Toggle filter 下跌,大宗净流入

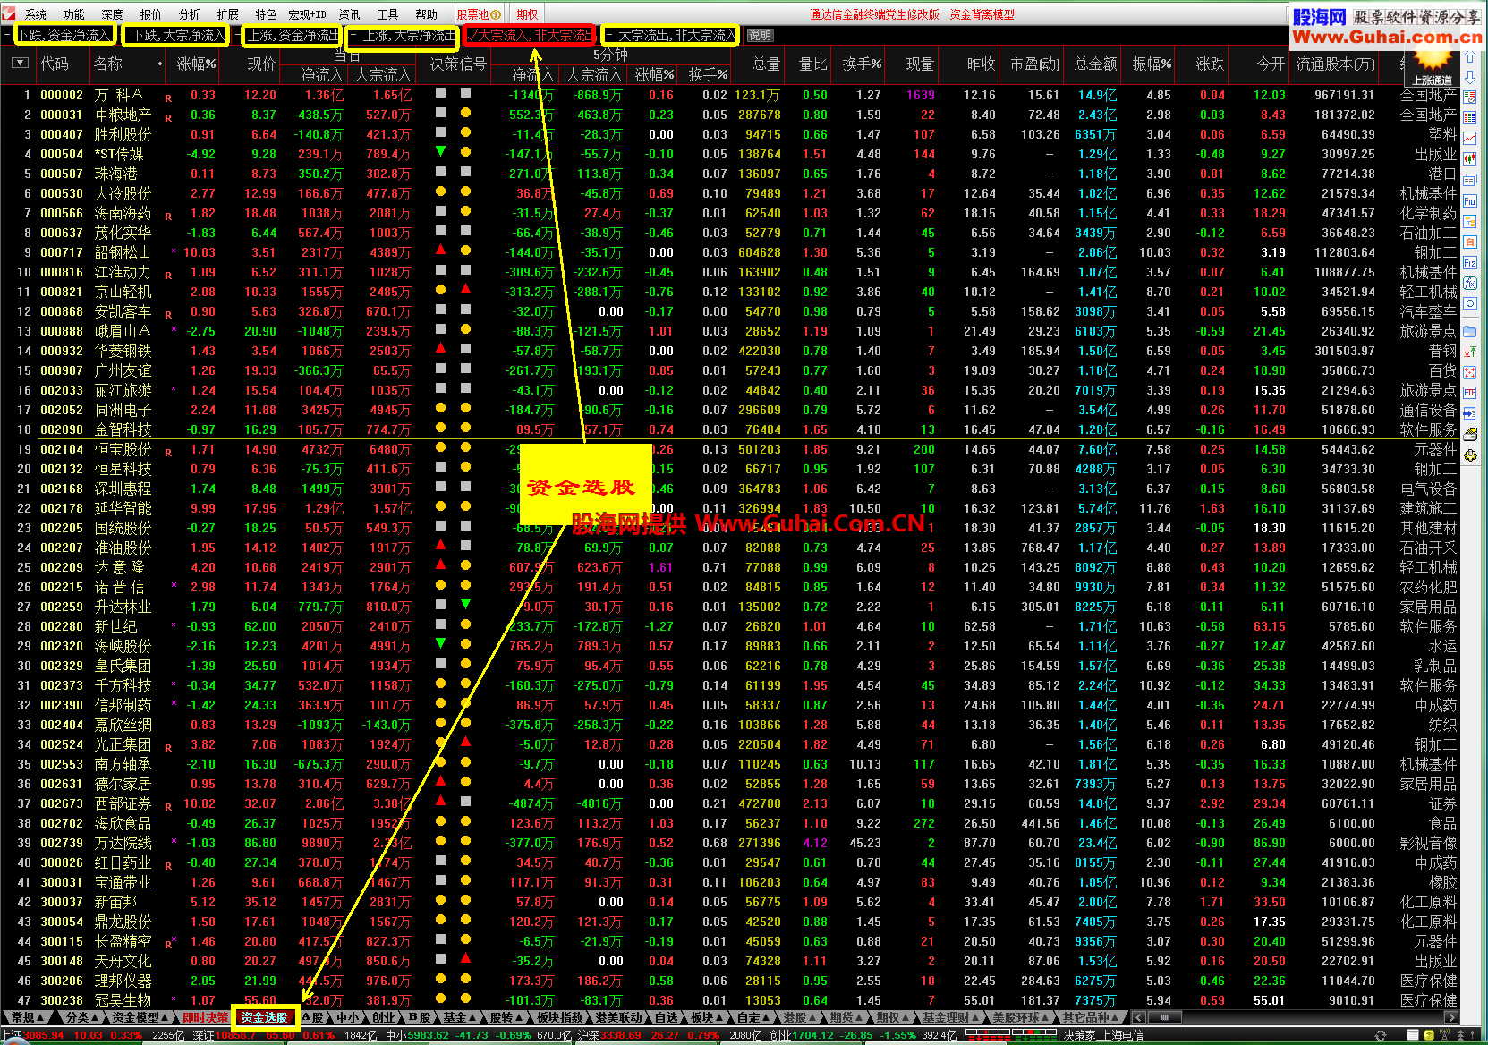(177, 36)
